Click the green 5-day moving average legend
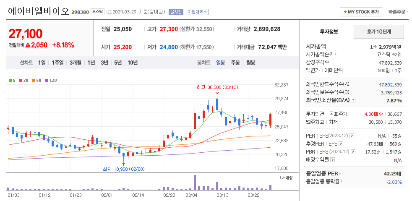Screen dimensions: 412x201 coord(12,81)
